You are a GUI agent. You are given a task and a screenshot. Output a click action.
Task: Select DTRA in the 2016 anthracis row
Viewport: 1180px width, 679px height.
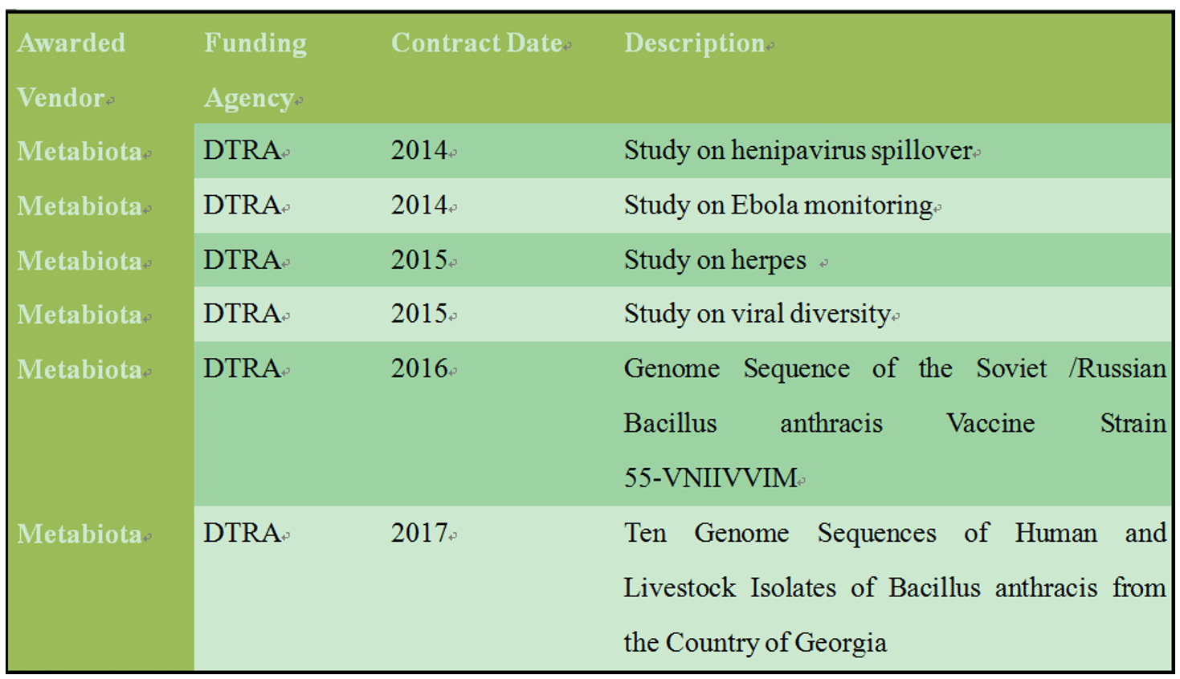[x=242, y=369]
